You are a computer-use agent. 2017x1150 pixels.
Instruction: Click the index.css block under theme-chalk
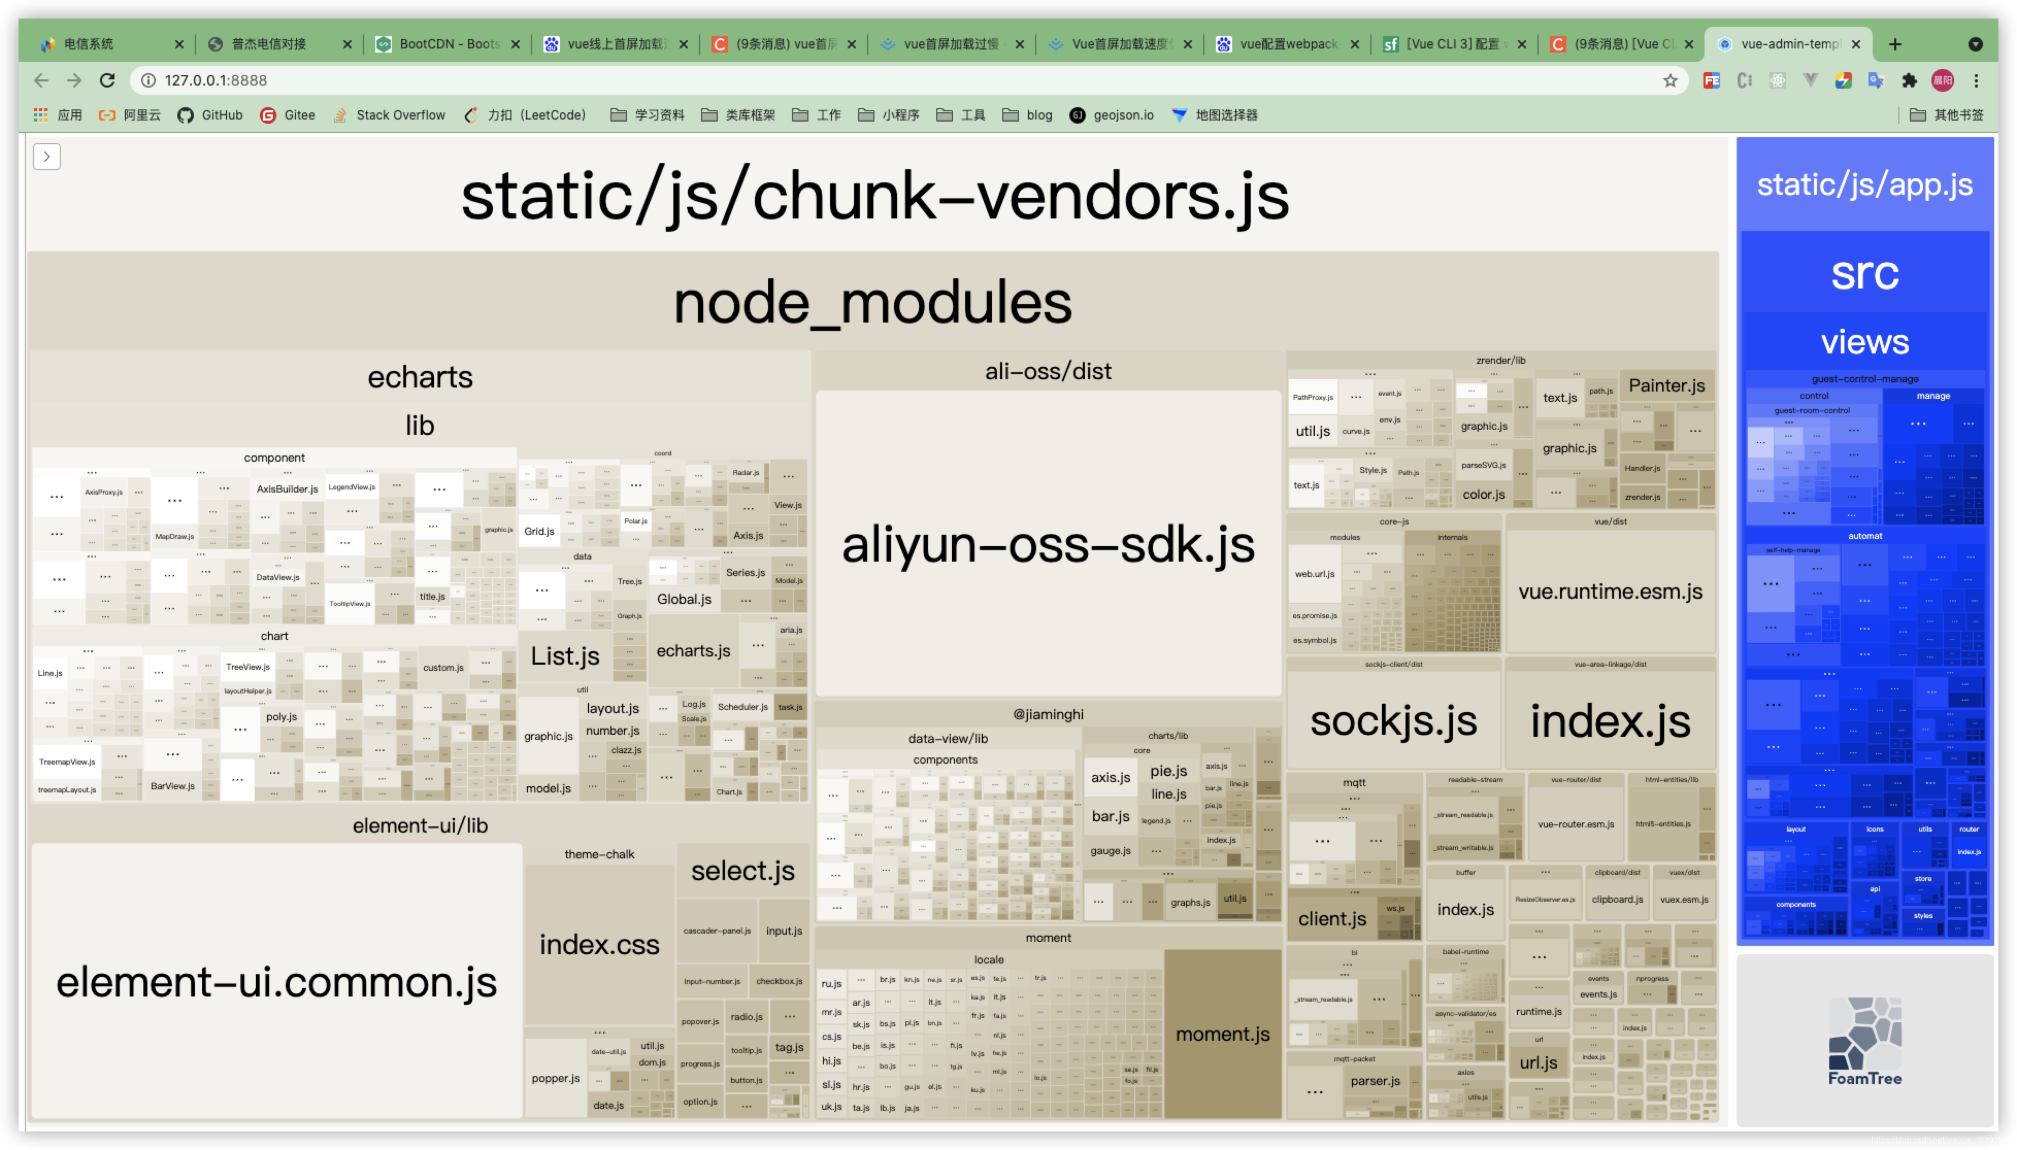(x=599, y=944)
